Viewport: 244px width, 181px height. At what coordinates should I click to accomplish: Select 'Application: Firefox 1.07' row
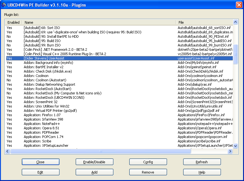119,115
